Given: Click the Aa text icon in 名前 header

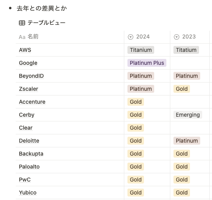Looking at the screenshot, I should click(22, 37).
